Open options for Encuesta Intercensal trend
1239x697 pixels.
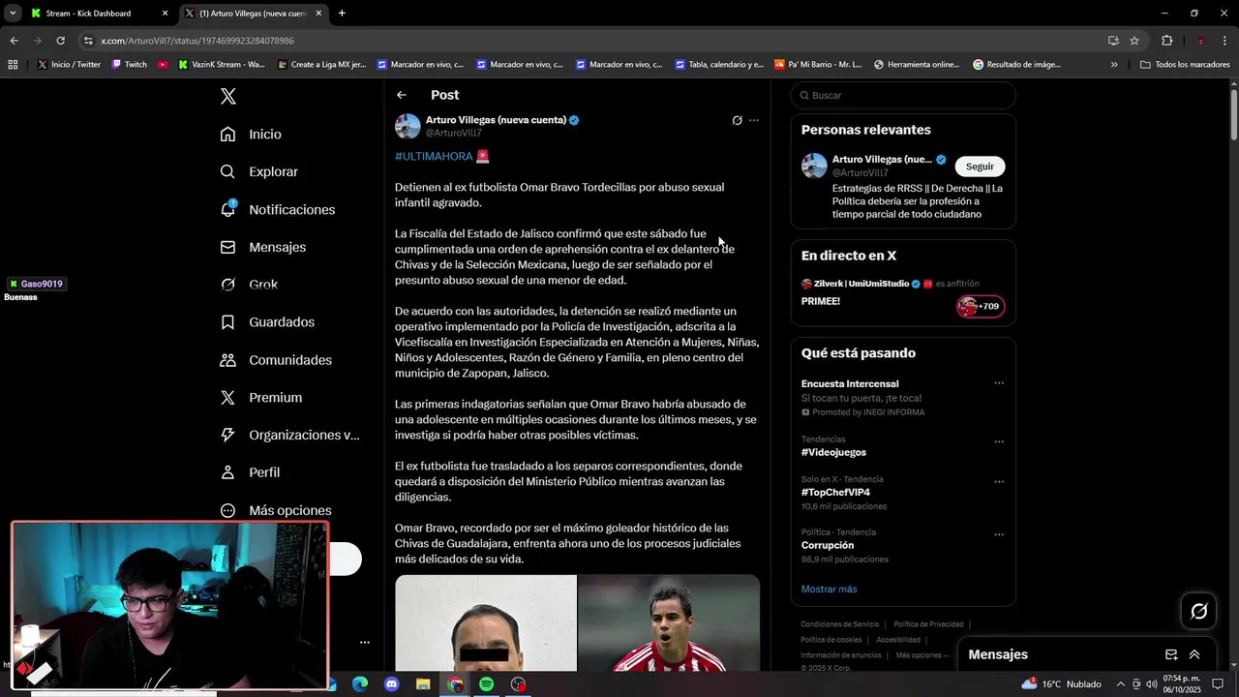click(x=999, y=383)
